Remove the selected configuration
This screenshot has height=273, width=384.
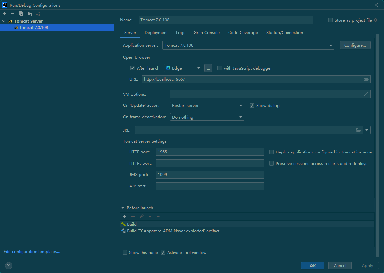13,14
